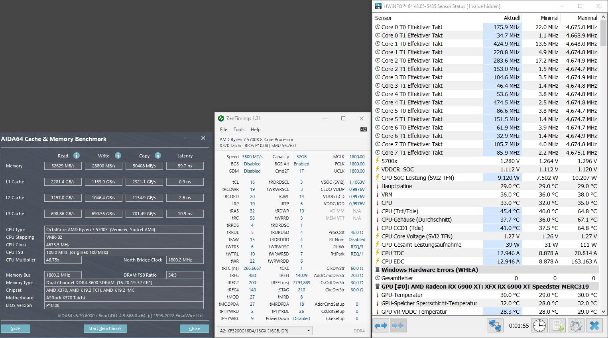
Task: Click the DRAM:FSB Ratio field 54:3
Action: pyautogui.click(x=185, y=275)
